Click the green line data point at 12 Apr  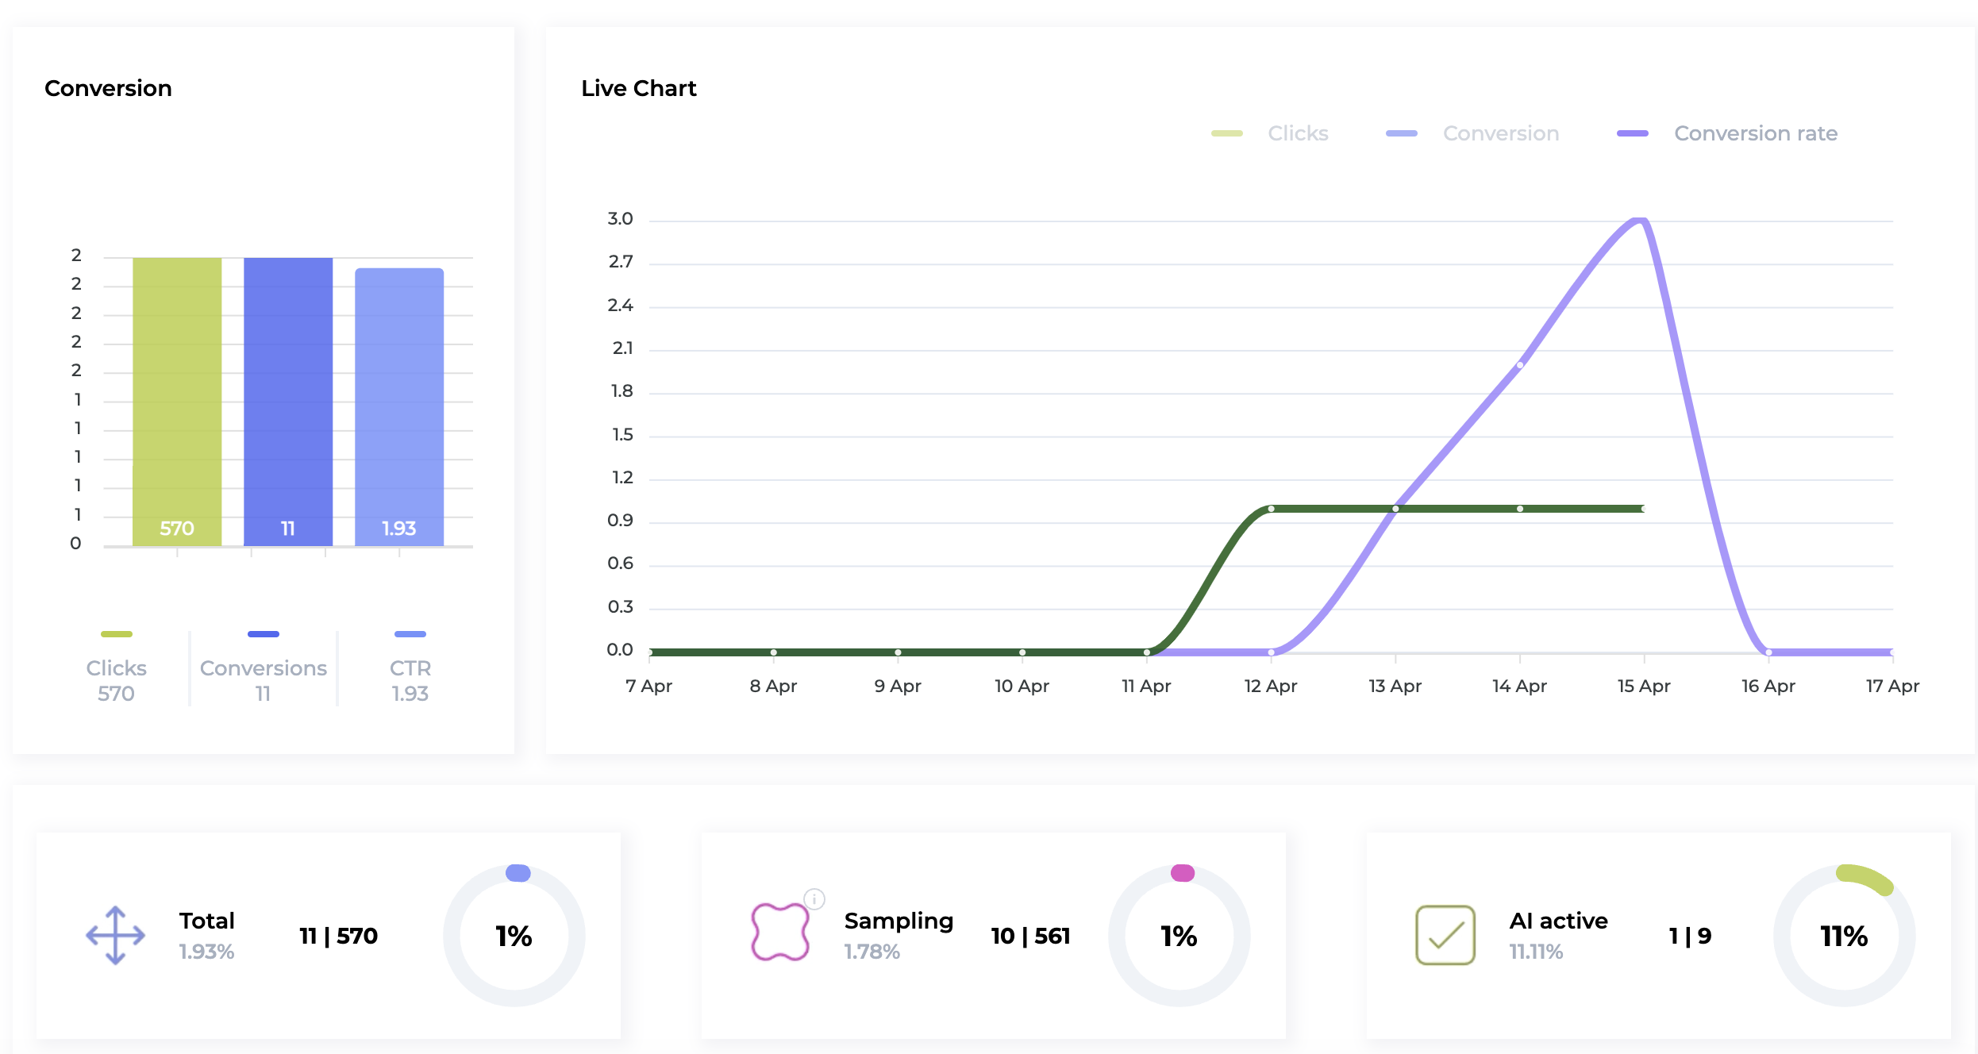[1271, 509]
